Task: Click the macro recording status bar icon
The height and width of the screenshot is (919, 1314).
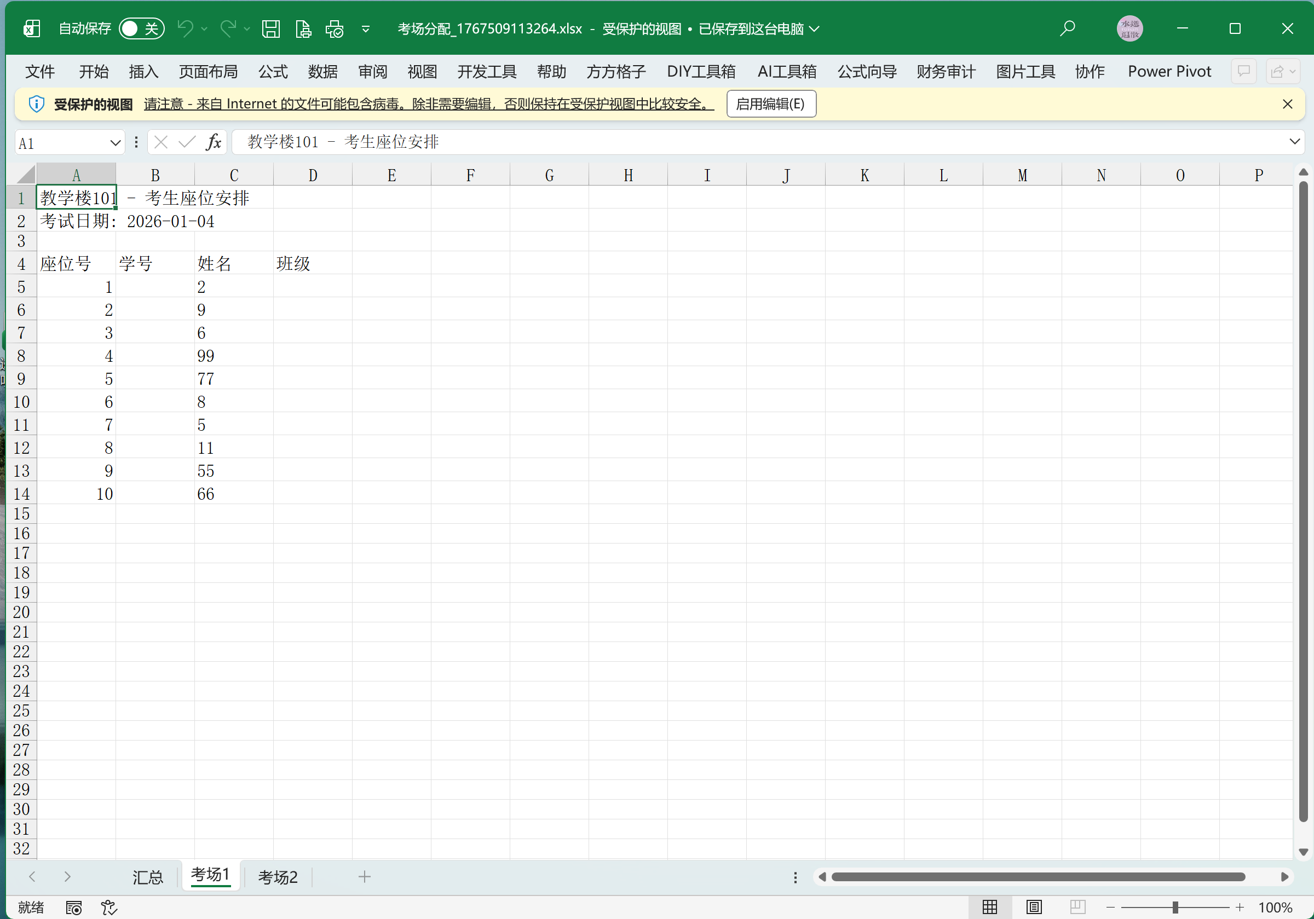Action: coord(74,908)
